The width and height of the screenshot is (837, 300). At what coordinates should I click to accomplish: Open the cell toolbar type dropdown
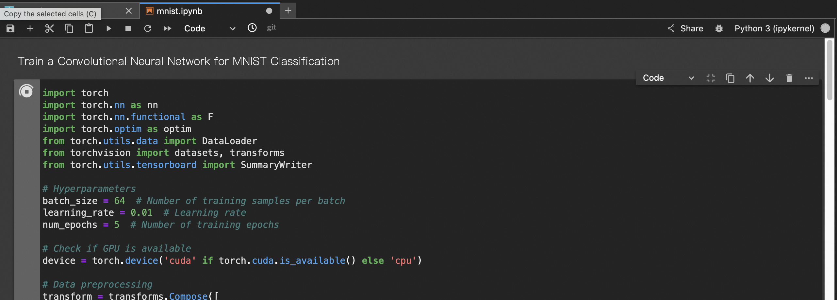point(668,78)
